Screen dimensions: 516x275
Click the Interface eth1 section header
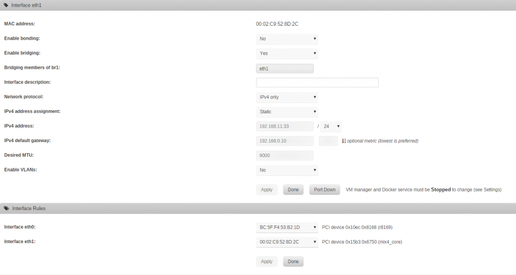258,5
